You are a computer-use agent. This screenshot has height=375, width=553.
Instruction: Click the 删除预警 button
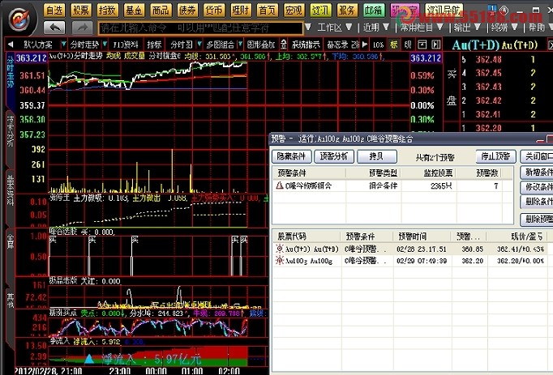[x=537, y=219]
